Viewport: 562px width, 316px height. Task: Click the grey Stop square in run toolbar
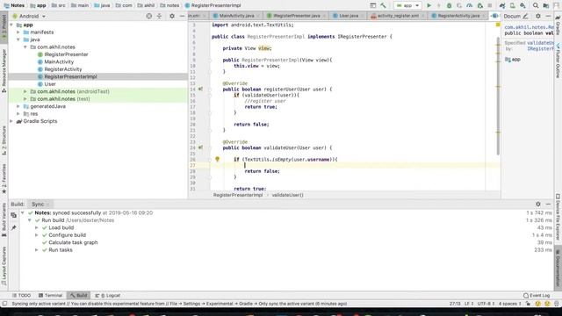(x=490, y=5)
